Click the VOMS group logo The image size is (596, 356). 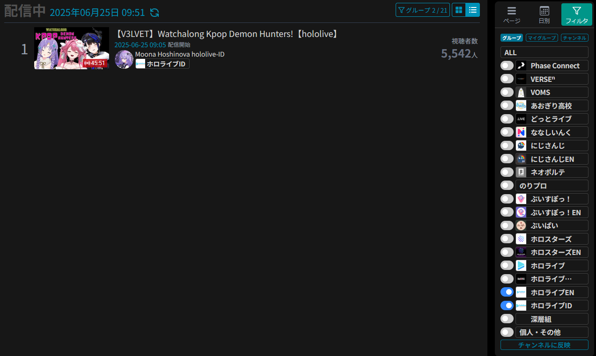pos(521,92)
